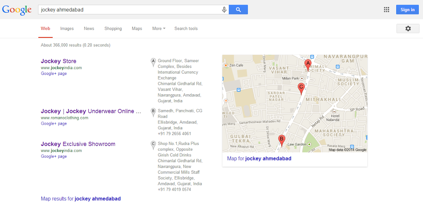This screenshot has width=423, height=203.
Task: Expand the More dropdown menu
Action: [159, 28]
